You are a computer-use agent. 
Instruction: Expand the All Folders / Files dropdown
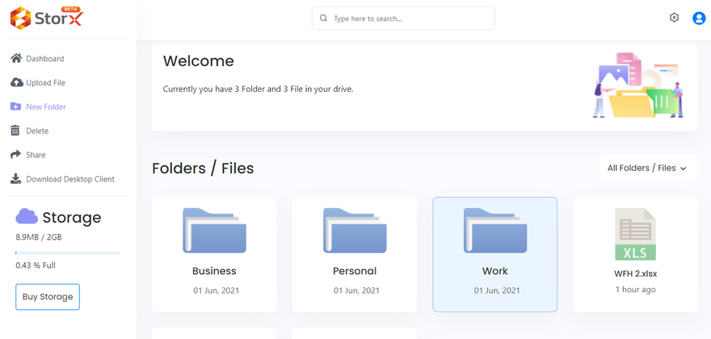point(647,168)
